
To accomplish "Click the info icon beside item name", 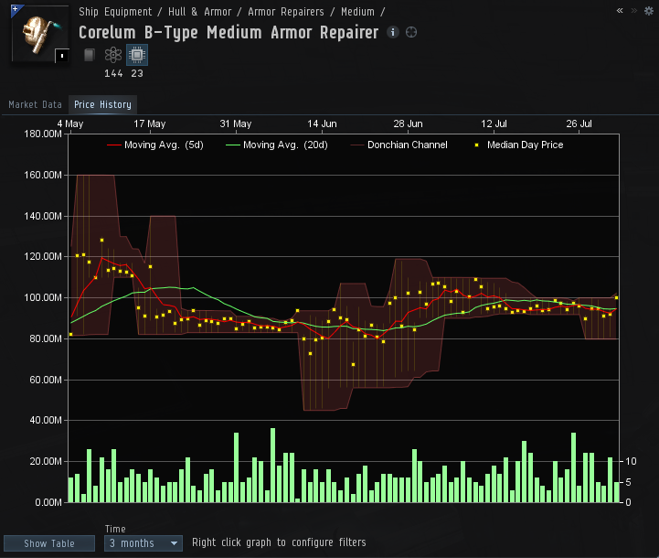I will pyautogui.click(x=392, y=32).
